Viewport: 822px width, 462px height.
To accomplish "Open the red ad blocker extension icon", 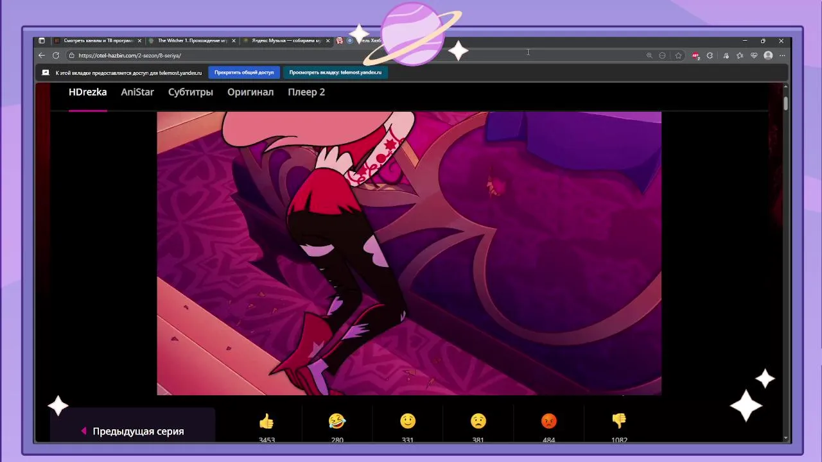I will tap(695, 56).
